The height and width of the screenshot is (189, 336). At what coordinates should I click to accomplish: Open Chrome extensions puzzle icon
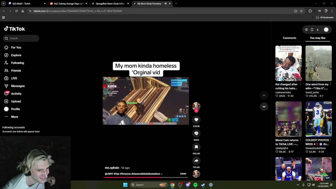310,11
